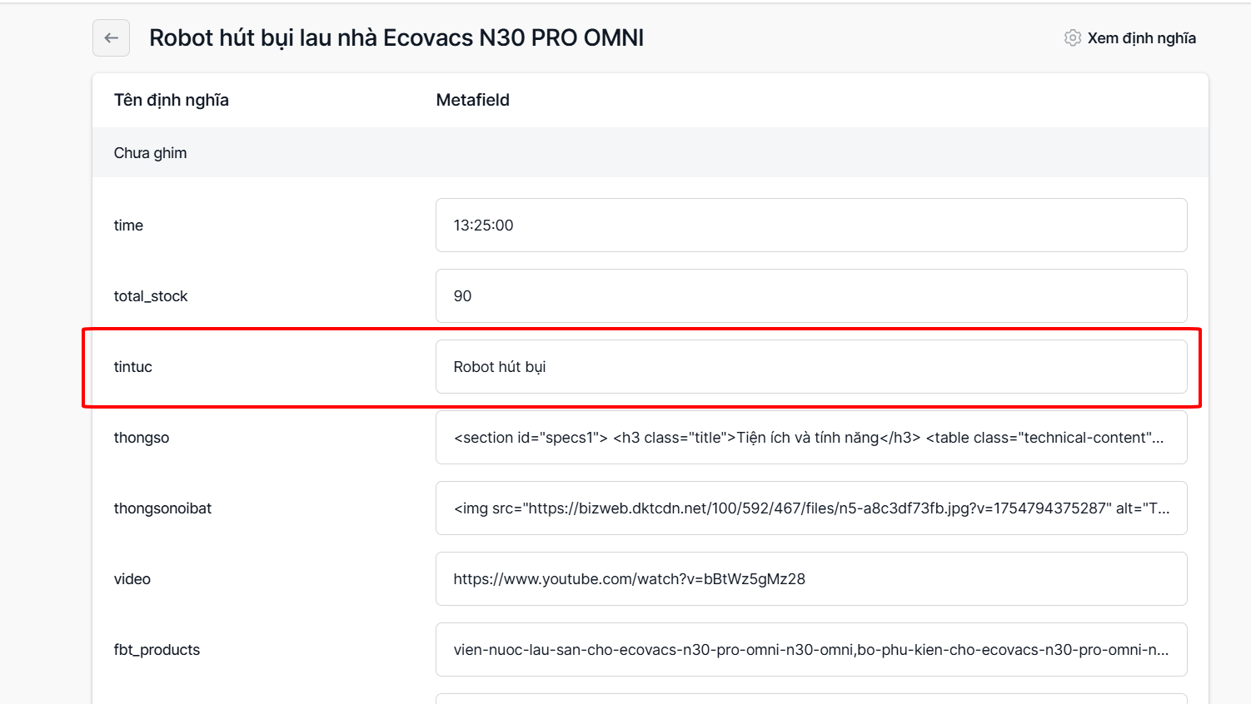Select the video definition label
Image resolution: width=1251 pixels, height=704 pixels.
132,579
